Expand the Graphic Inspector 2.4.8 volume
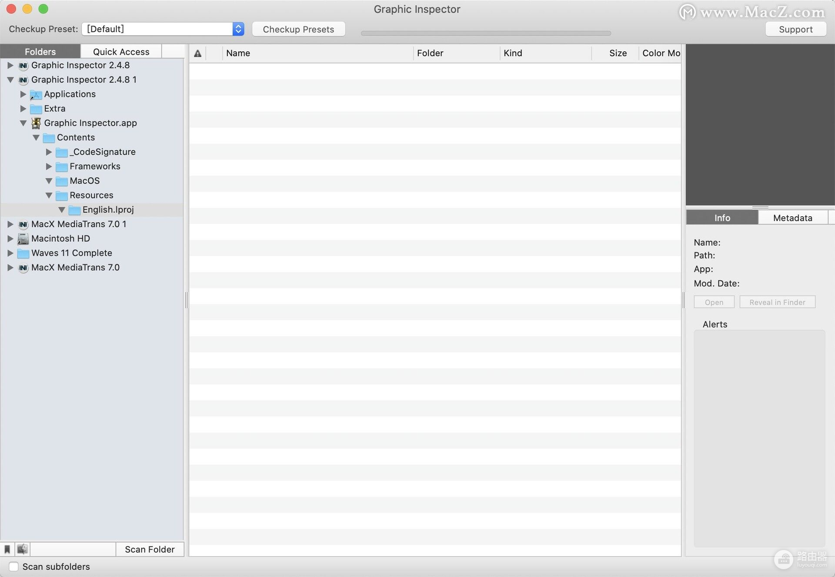 [x=10, y=65]
